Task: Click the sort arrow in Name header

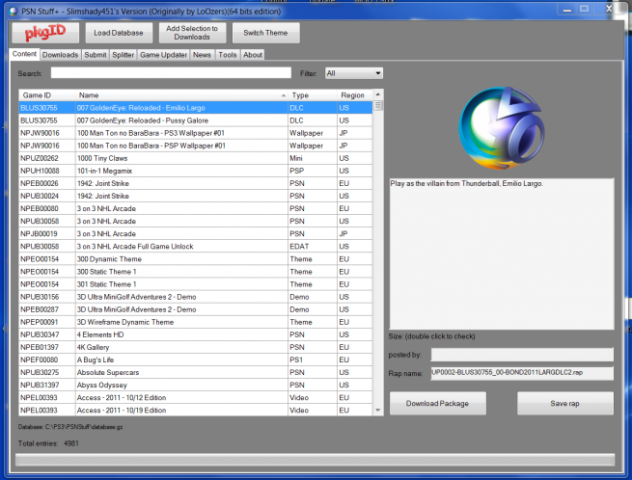Action: coord(284,95)
